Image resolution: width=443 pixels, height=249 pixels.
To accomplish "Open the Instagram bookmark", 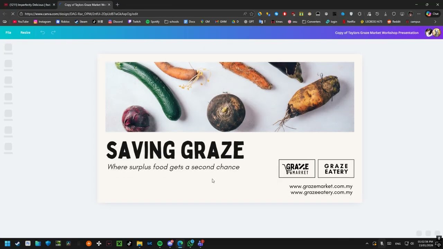I will click(x=42, y=22).
